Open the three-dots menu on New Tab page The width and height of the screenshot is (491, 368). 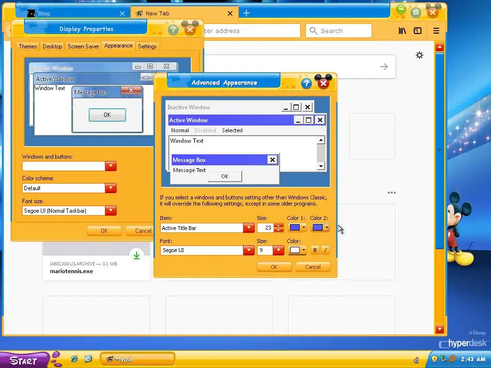click(392, 193)
